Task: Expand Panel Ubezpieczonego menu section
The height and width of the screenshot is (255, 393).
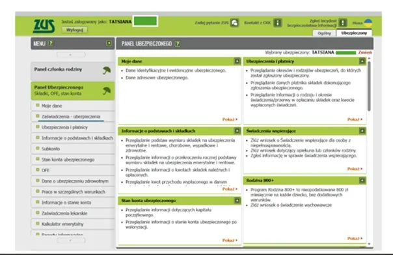Action: click(73, 91)
